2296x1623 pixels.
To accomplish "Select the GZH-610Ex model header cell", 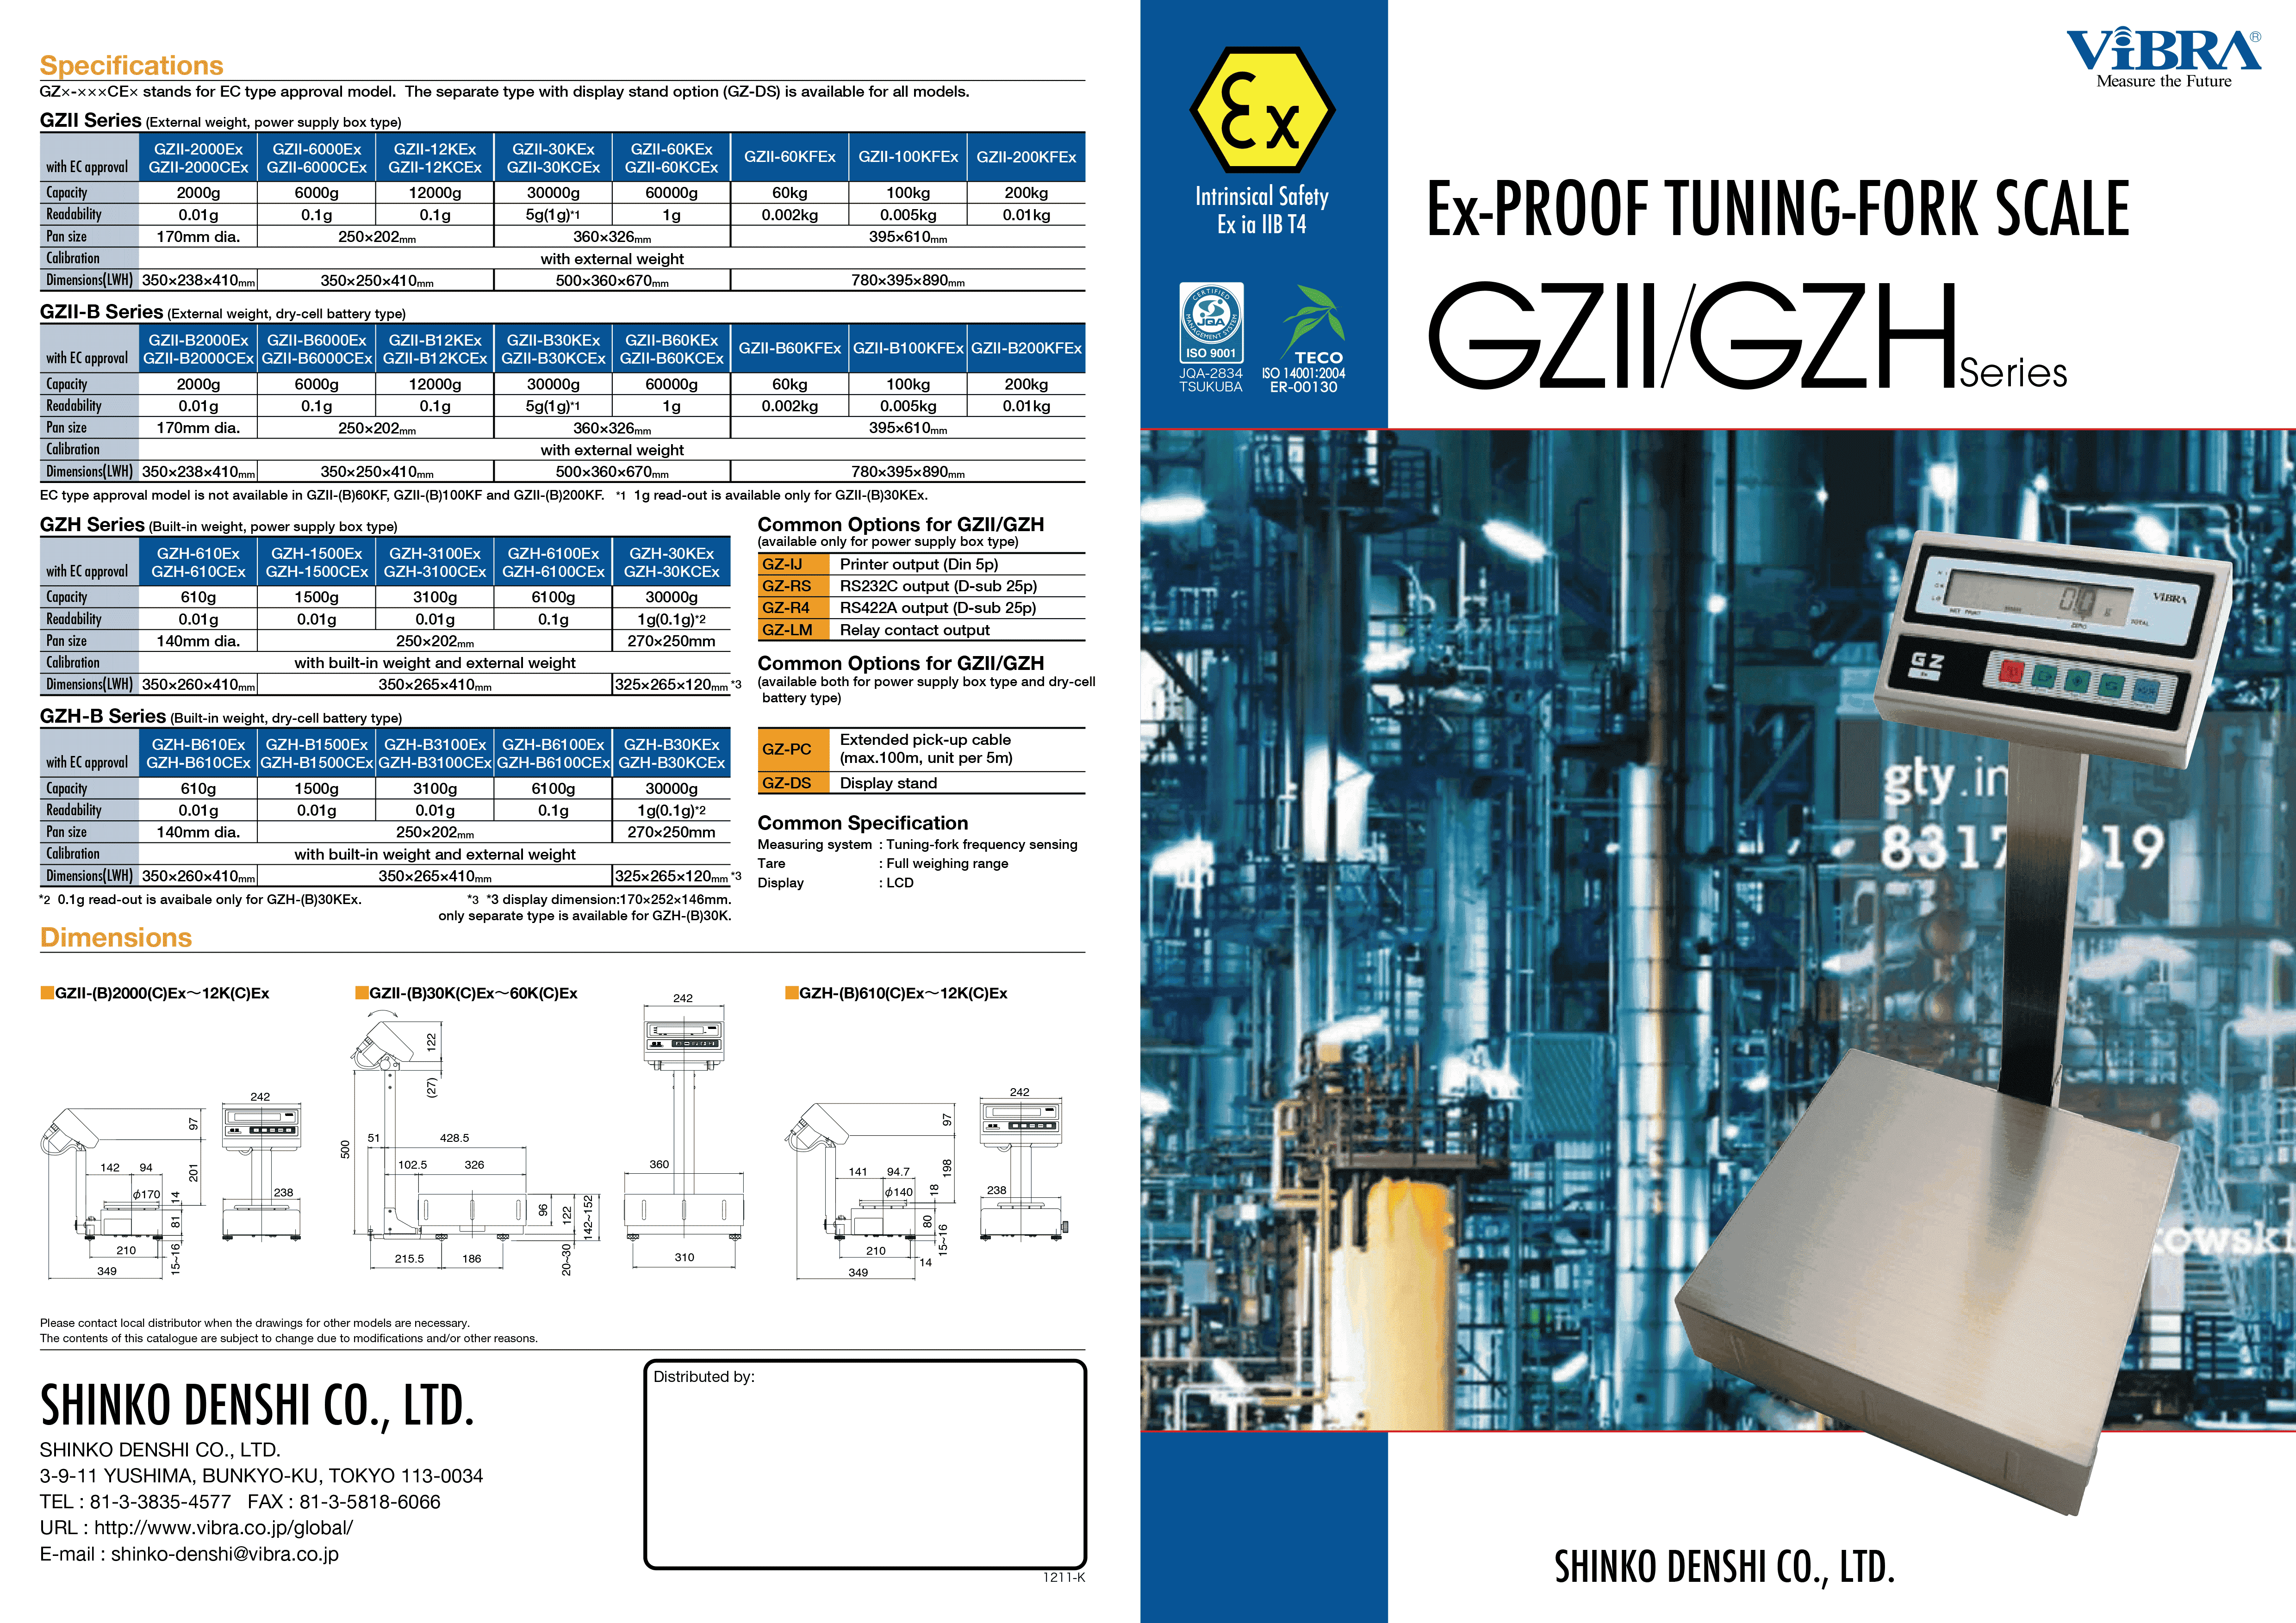I will click(x=198, y=562).
